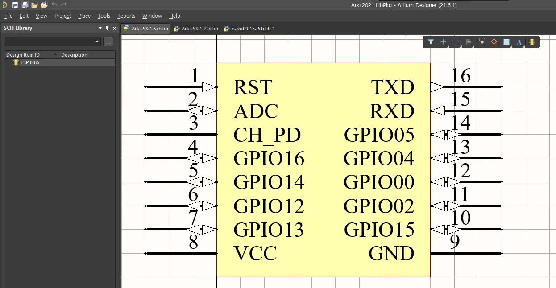Select the GND pin label
The height and width of the screenshot is (288, 556).
[x=391, y=254]
